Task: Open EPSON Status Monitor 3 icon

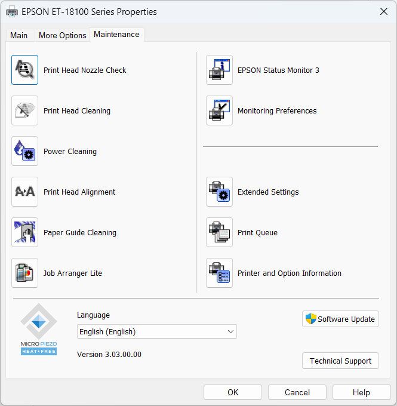Action: pyautogui.click(x=219, y=70)
